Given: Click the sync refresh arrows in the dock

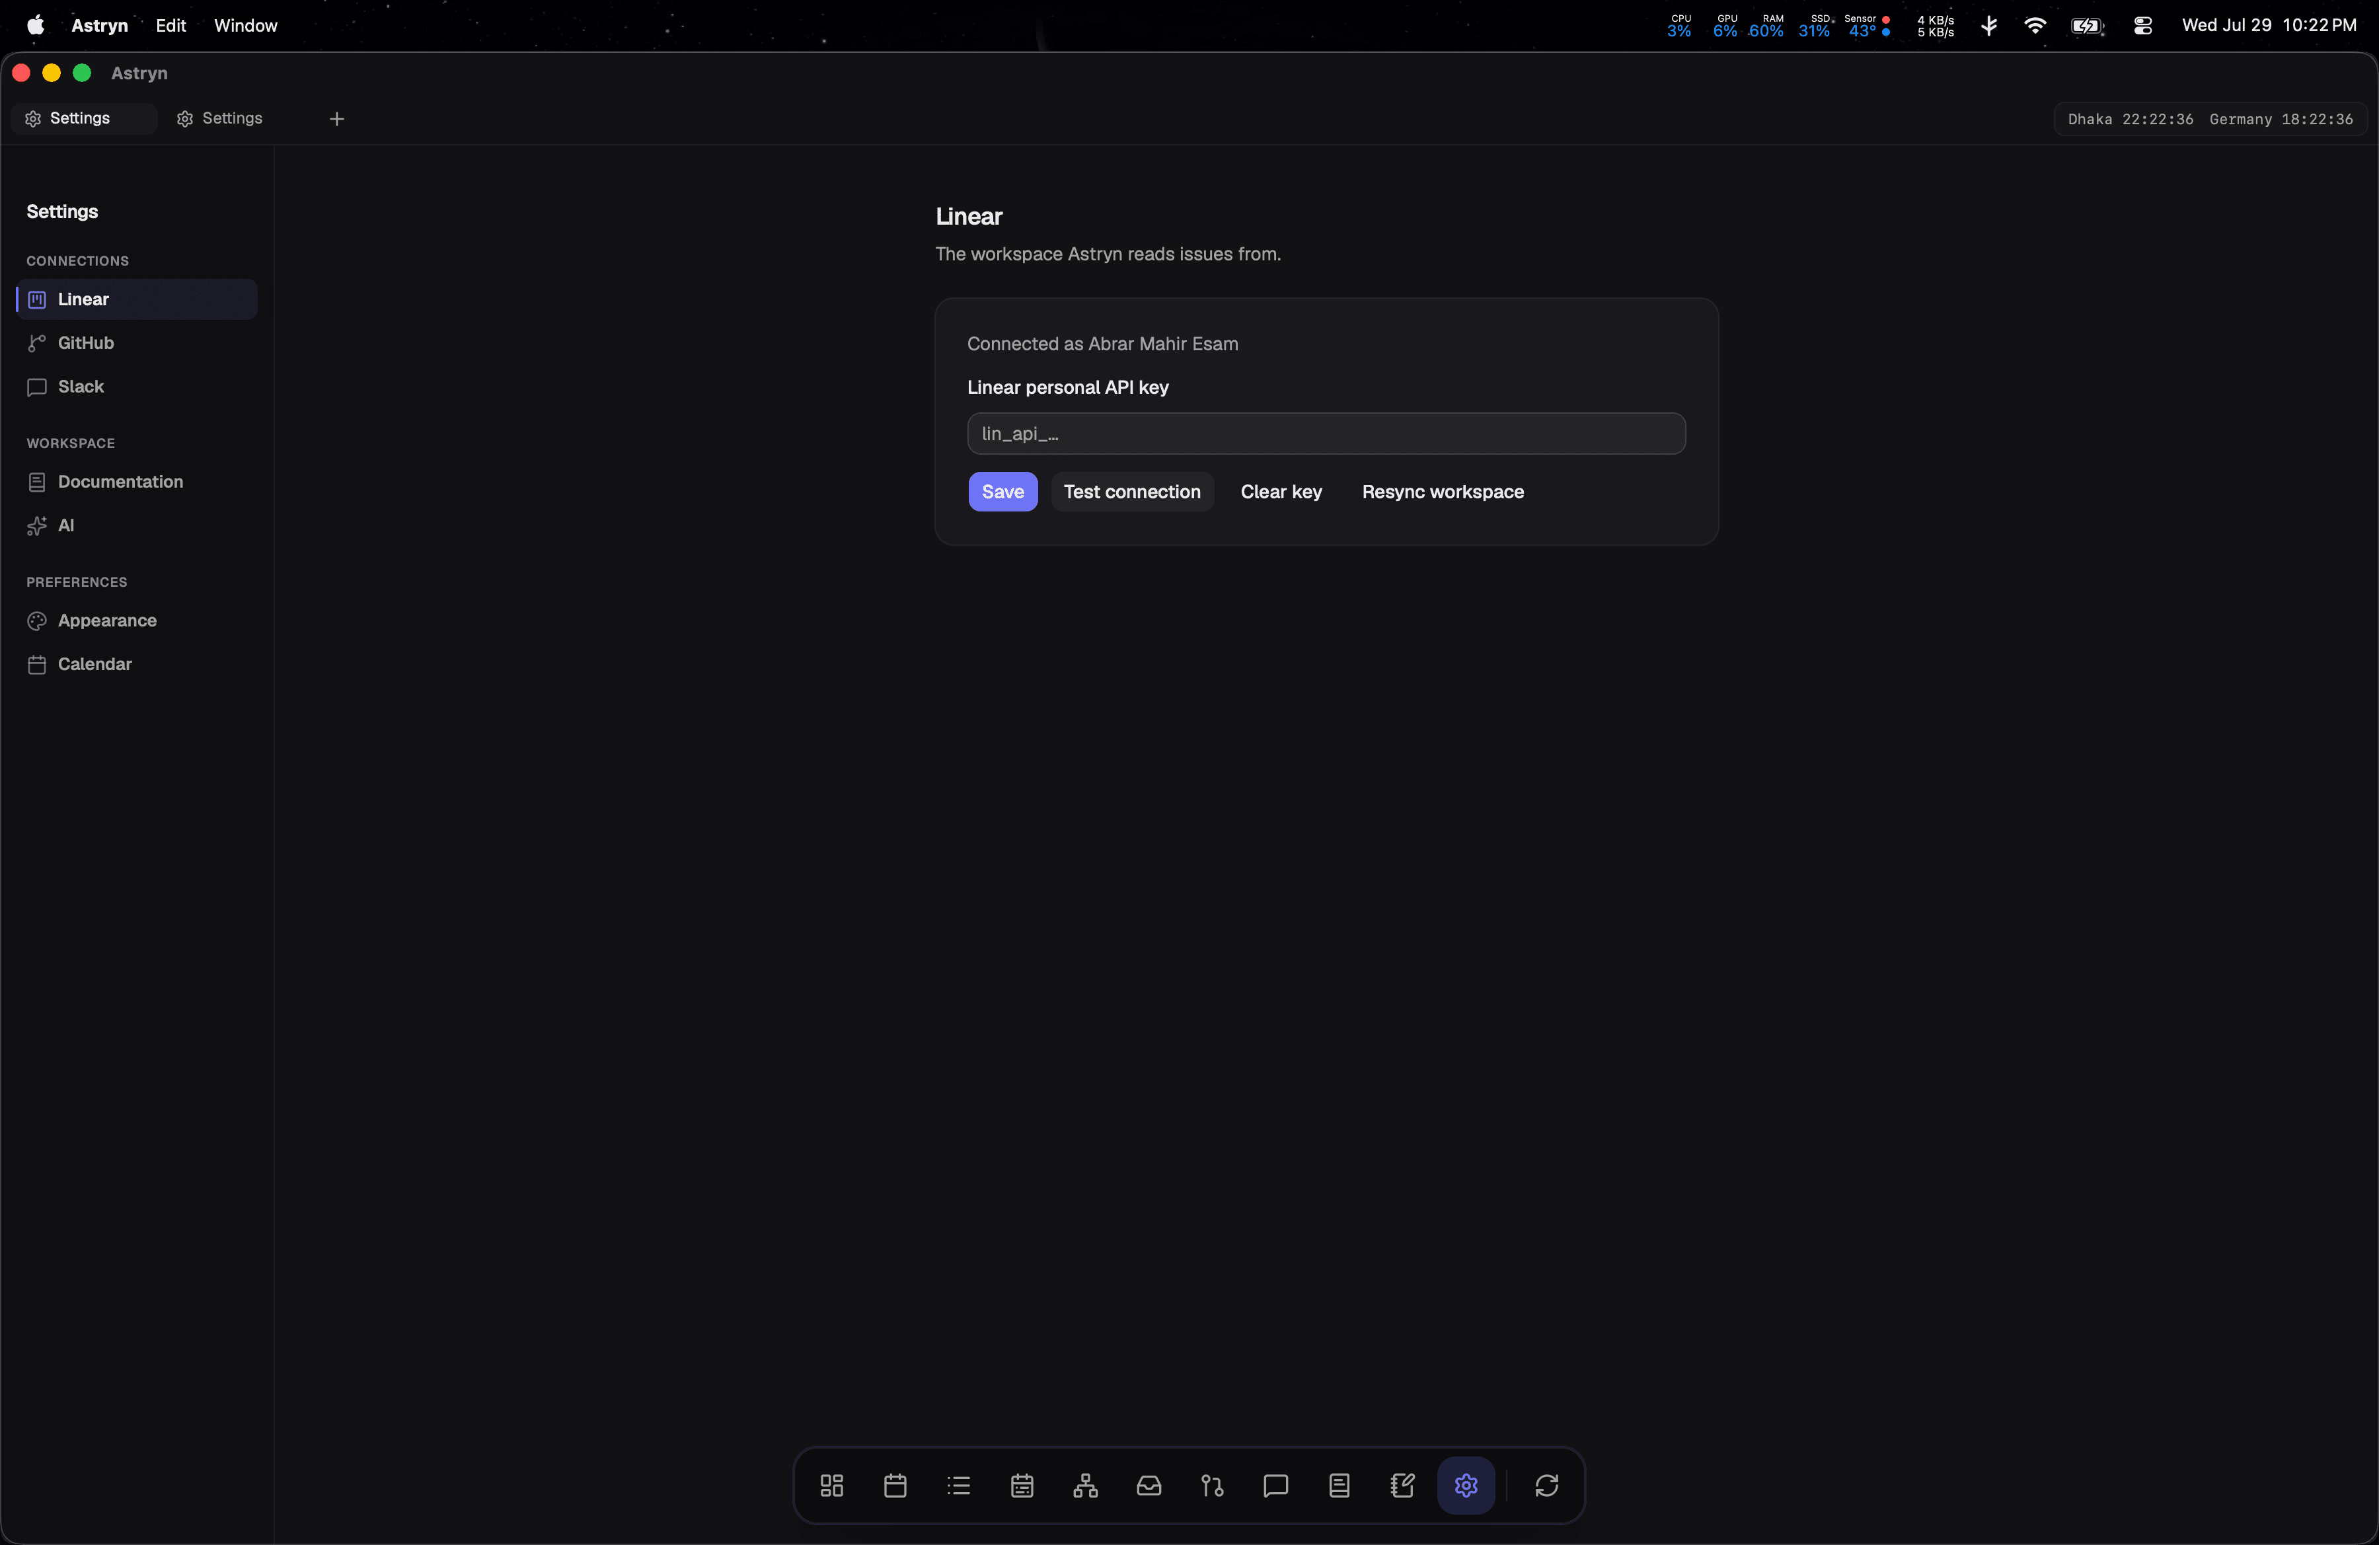Looking at the screenshot, I should click(1546, 1485).
